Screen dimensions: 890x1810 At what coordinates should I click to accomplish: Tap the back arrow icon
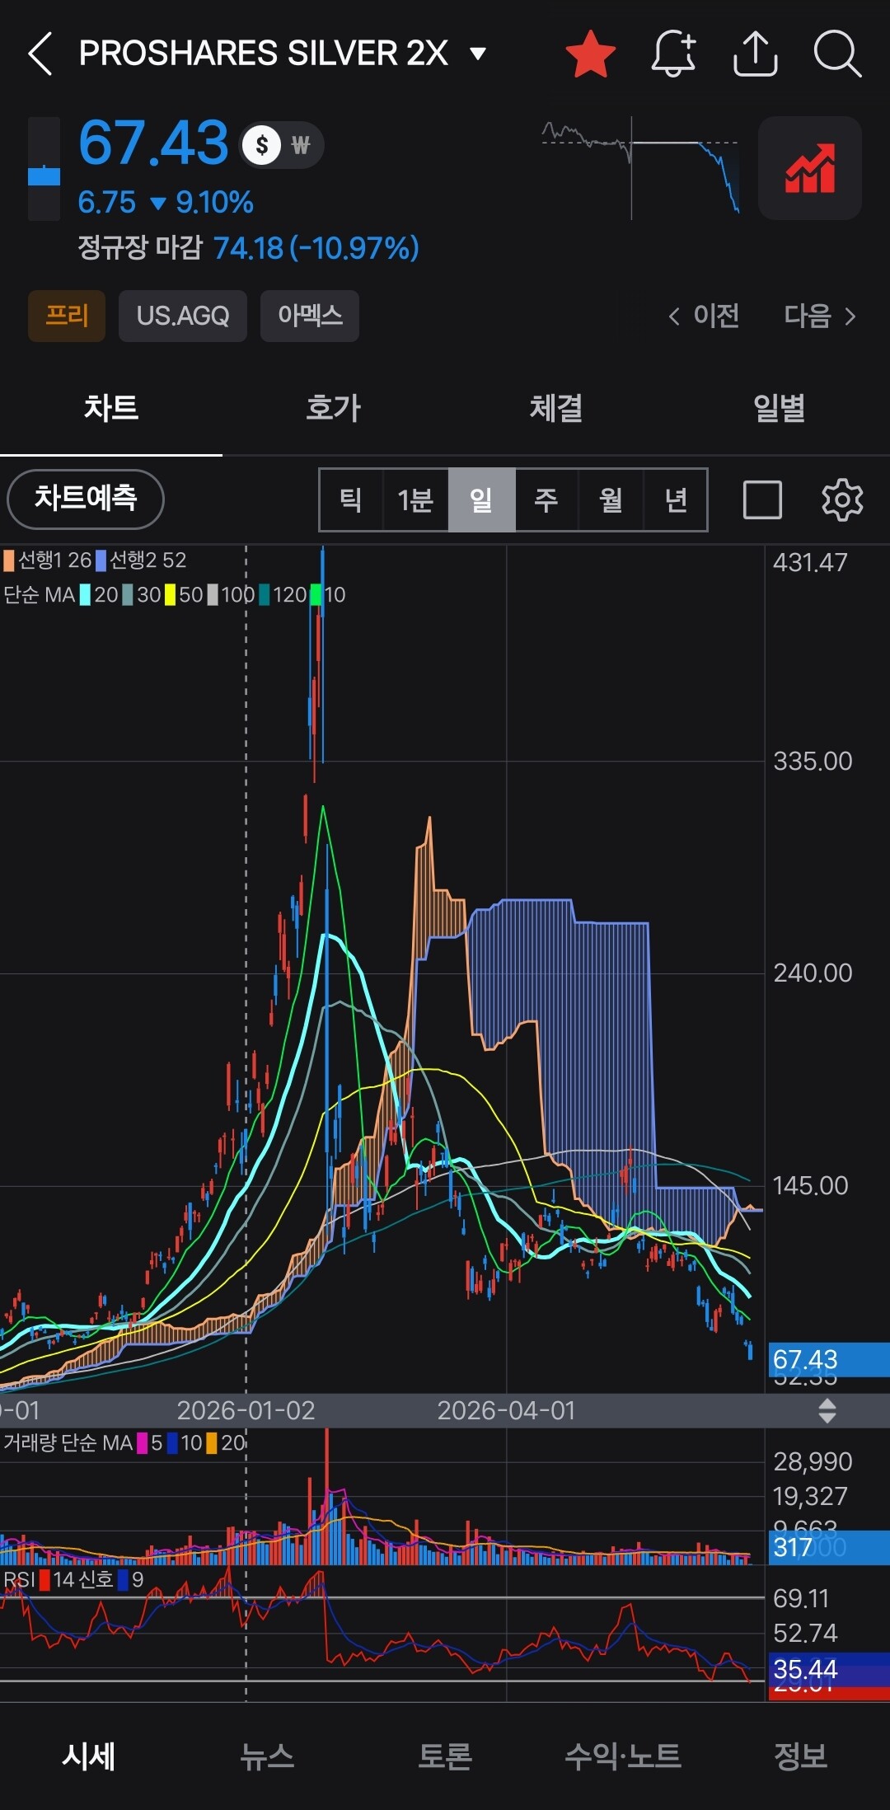40,54
